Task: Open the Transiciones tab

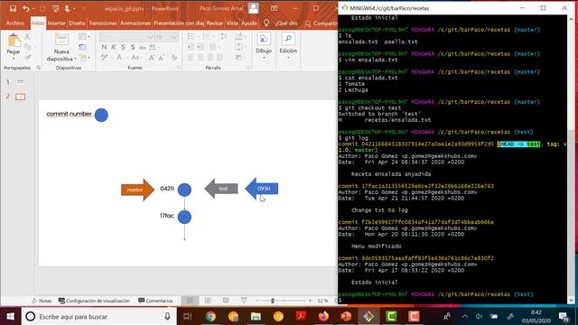Action: 103,23
